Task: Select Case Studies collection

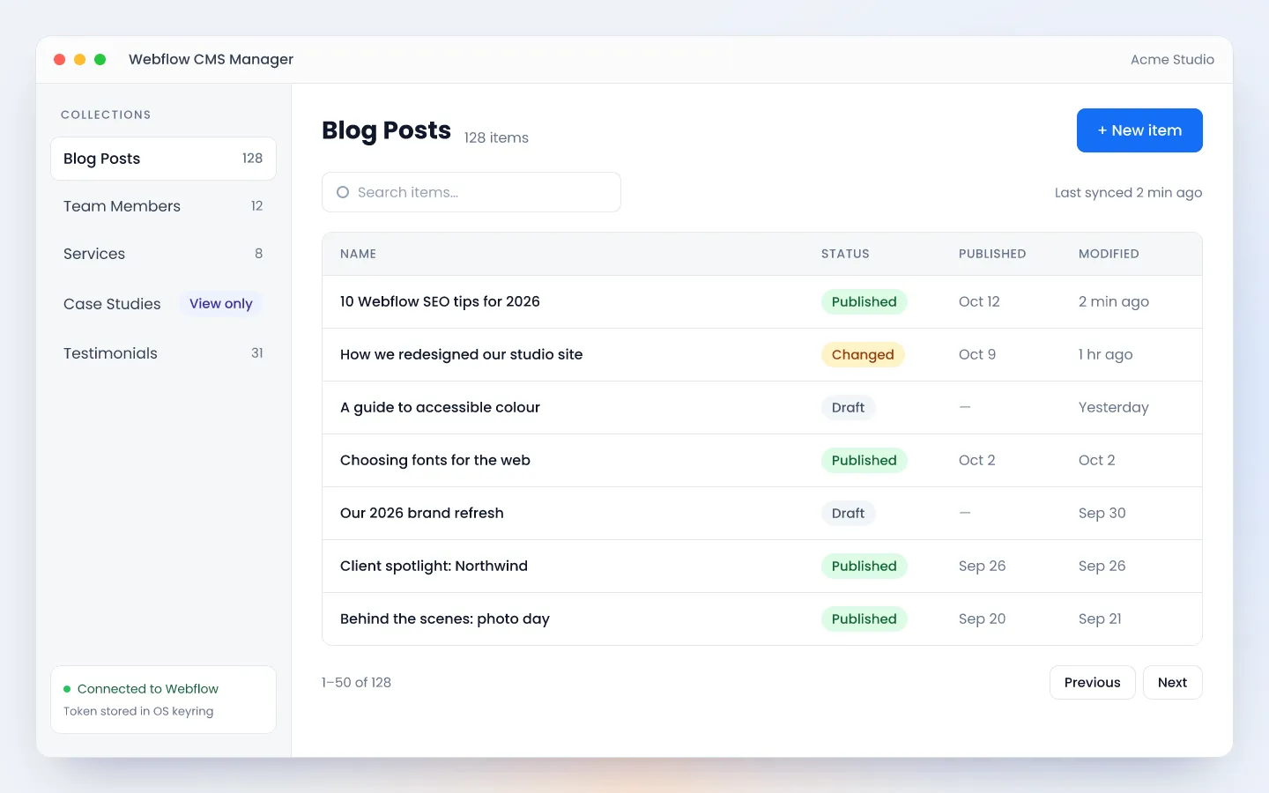Action: click(x=163, y=304)
